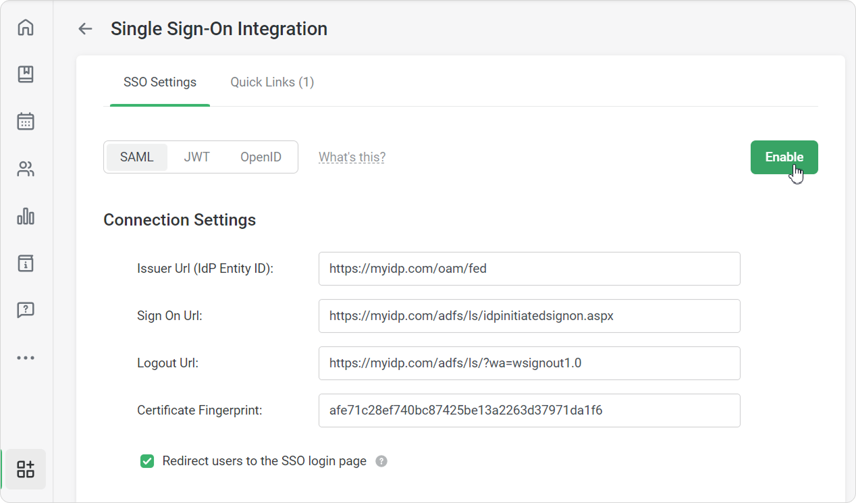Open the courses book icon in sidebar
Screen dimensions: 856x503
(x=26, y=74)
